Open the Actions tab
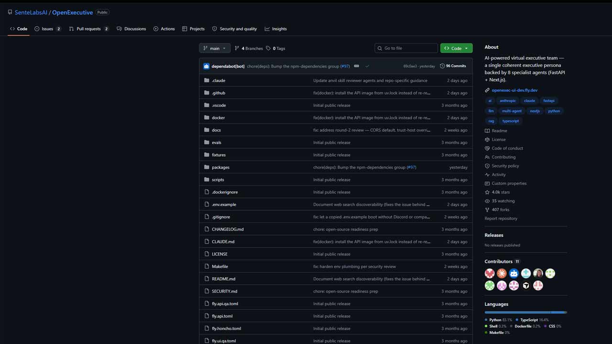Screen dimensions: 612x344 (164, 29)
